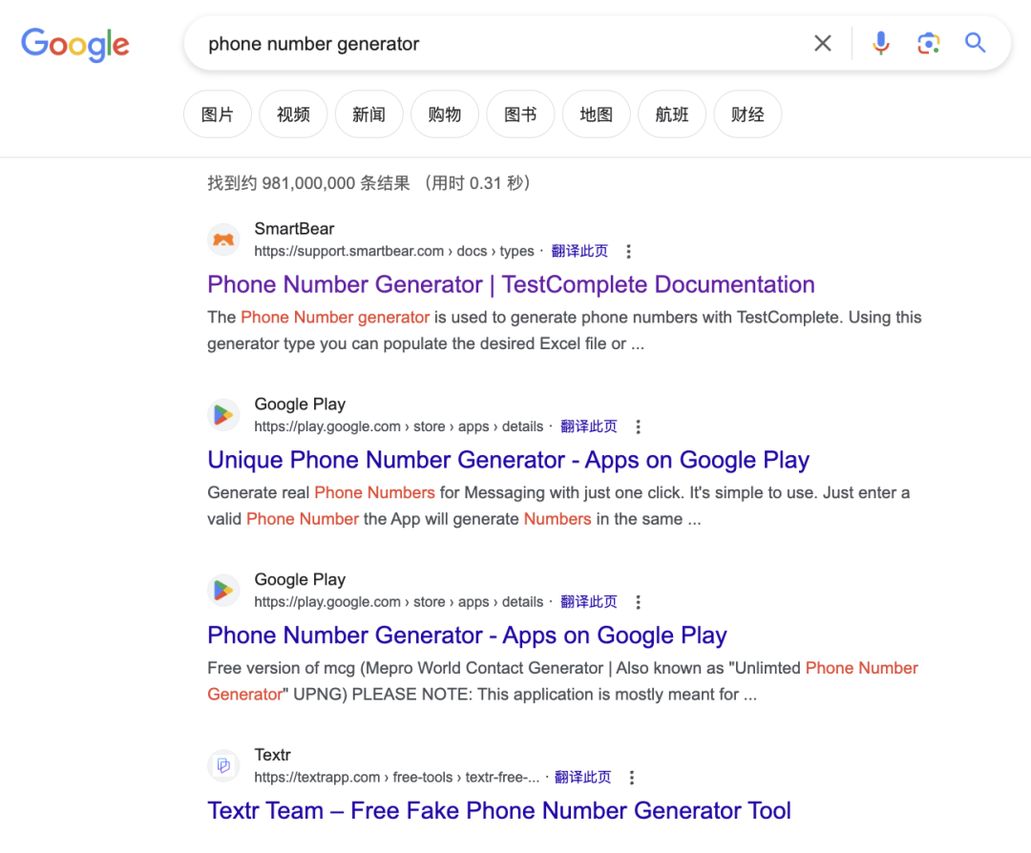Click the Textr site favicon
Viewport: 1031px width, 853px height.
tap(223, 765)
